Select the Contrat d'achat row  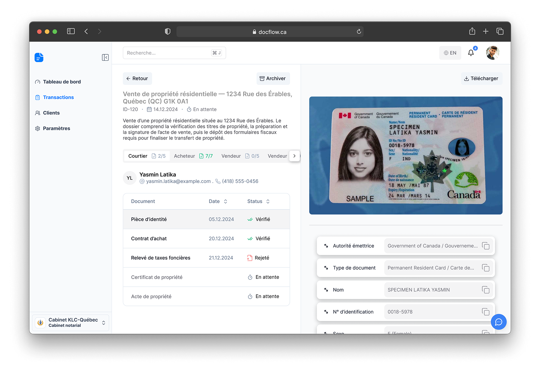(206, 239)
